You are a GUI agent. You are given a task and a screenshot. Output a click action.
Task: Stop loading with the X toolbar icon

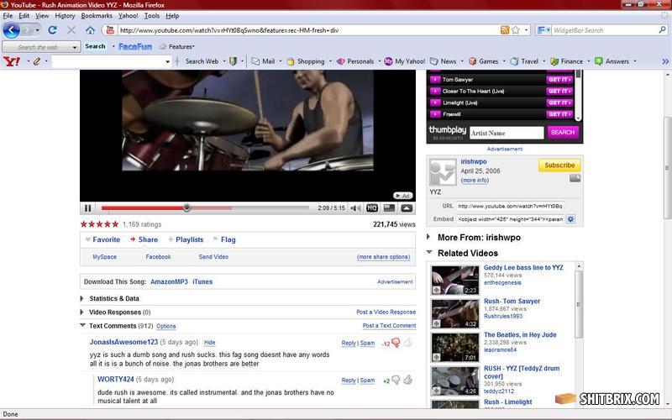coord(71,30)
